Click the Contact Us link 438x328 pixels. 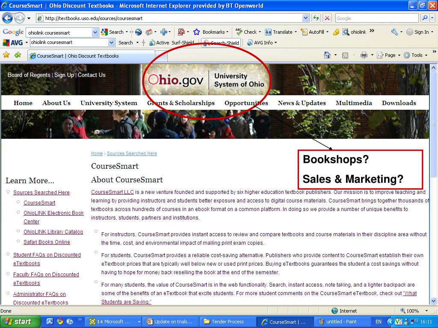[x=92, y=75]
